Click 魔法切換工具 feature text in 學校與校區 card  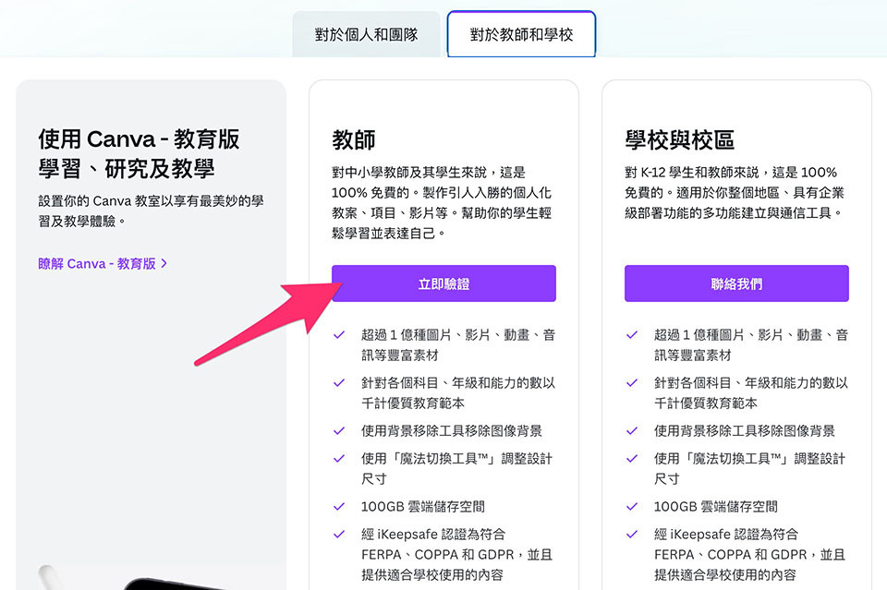(750, 468)
